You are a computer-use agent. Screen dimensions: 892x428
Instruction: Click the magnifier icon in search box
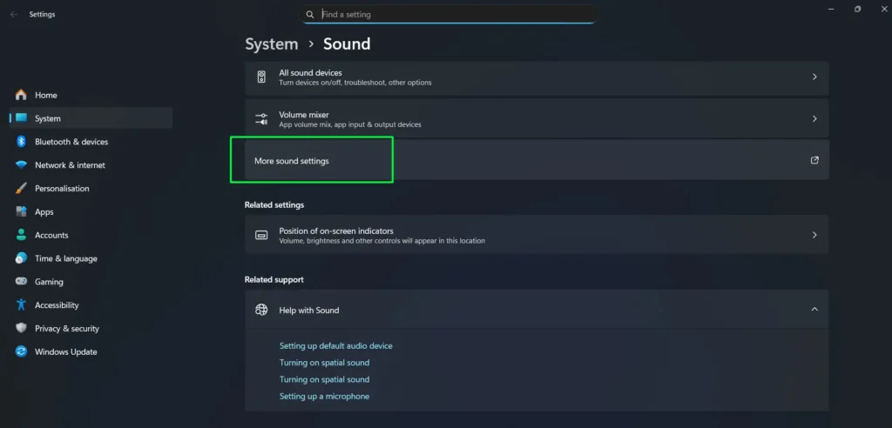[x=310, y=14]
